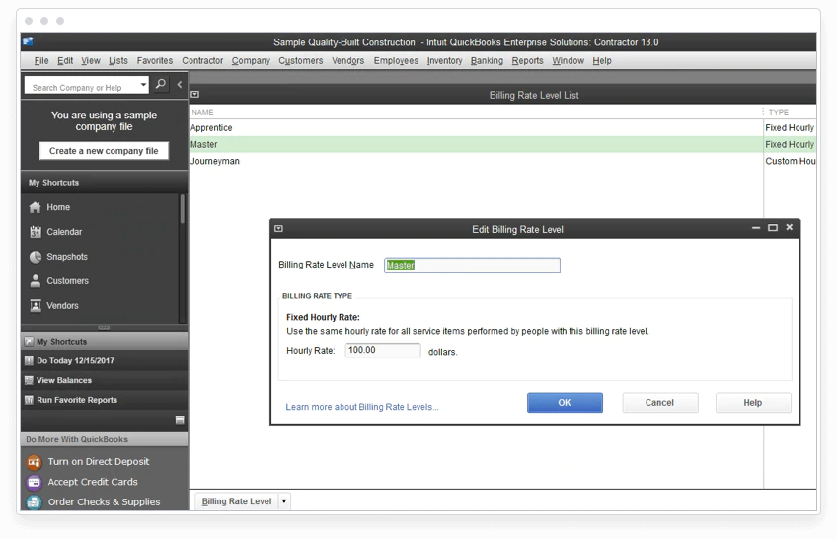Click the Run Favorite Reports icon
Image resolution: width=837 pixels, height=539 pixels.
(29, 400)
